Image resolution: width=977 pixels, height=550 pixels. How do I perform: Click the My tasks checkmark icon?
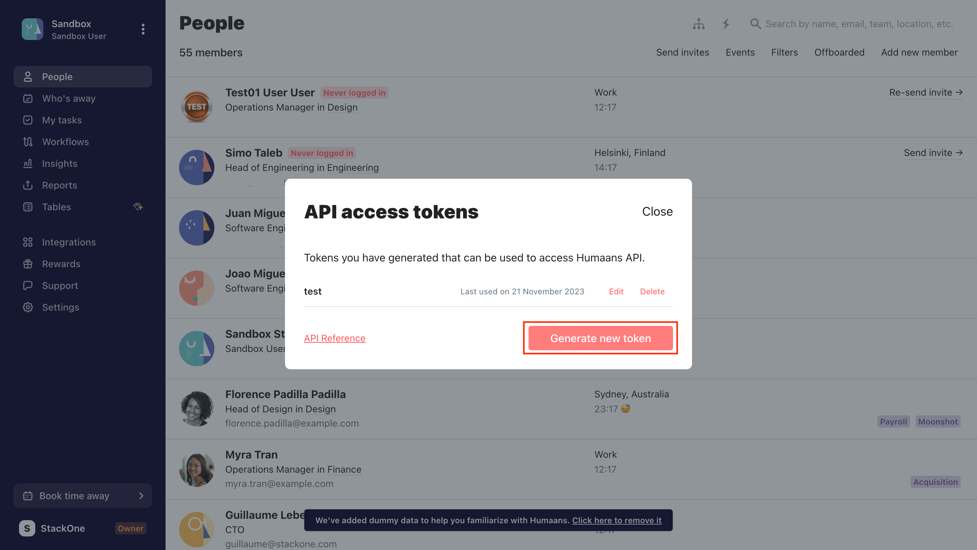pyautogui.click(x=28, y=120)
